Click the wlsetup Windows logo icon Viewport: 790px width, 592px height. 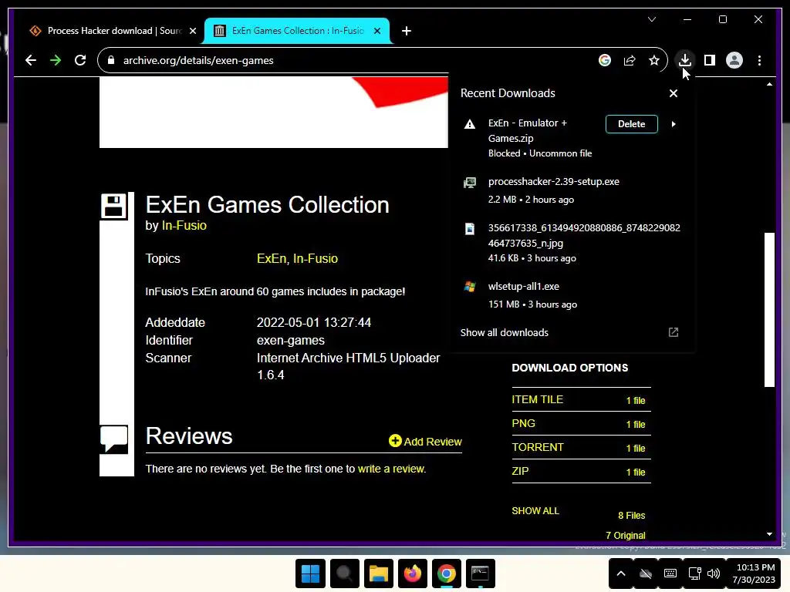point(470,287)
